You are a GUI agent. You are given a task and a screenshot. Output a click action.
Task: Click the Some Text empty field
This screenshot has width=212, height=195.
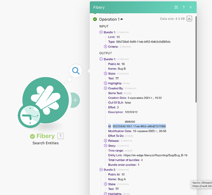pos(128,93)
